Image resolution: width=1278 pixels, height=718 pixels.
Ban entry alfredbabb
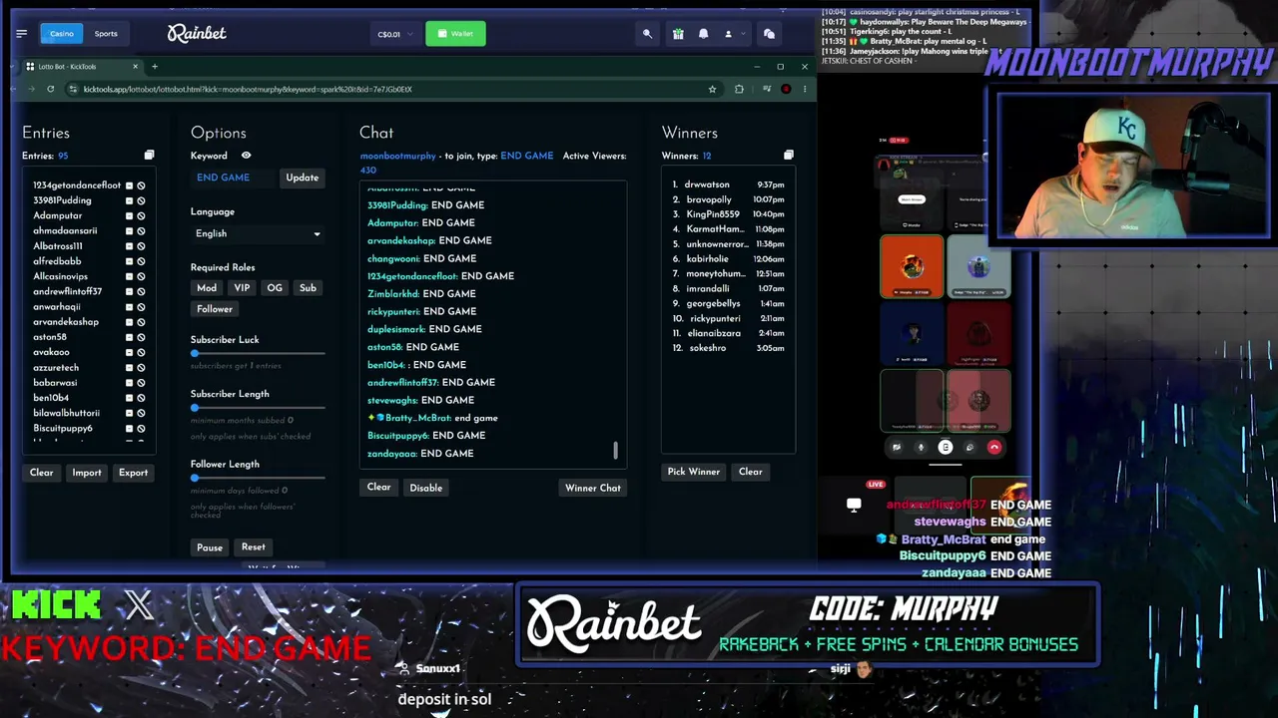(x=141, y=261)
